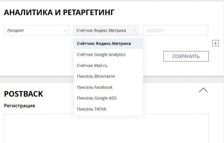
Task: Select the Пиксель ВКонтакте option
Action: tap(96, 76)
